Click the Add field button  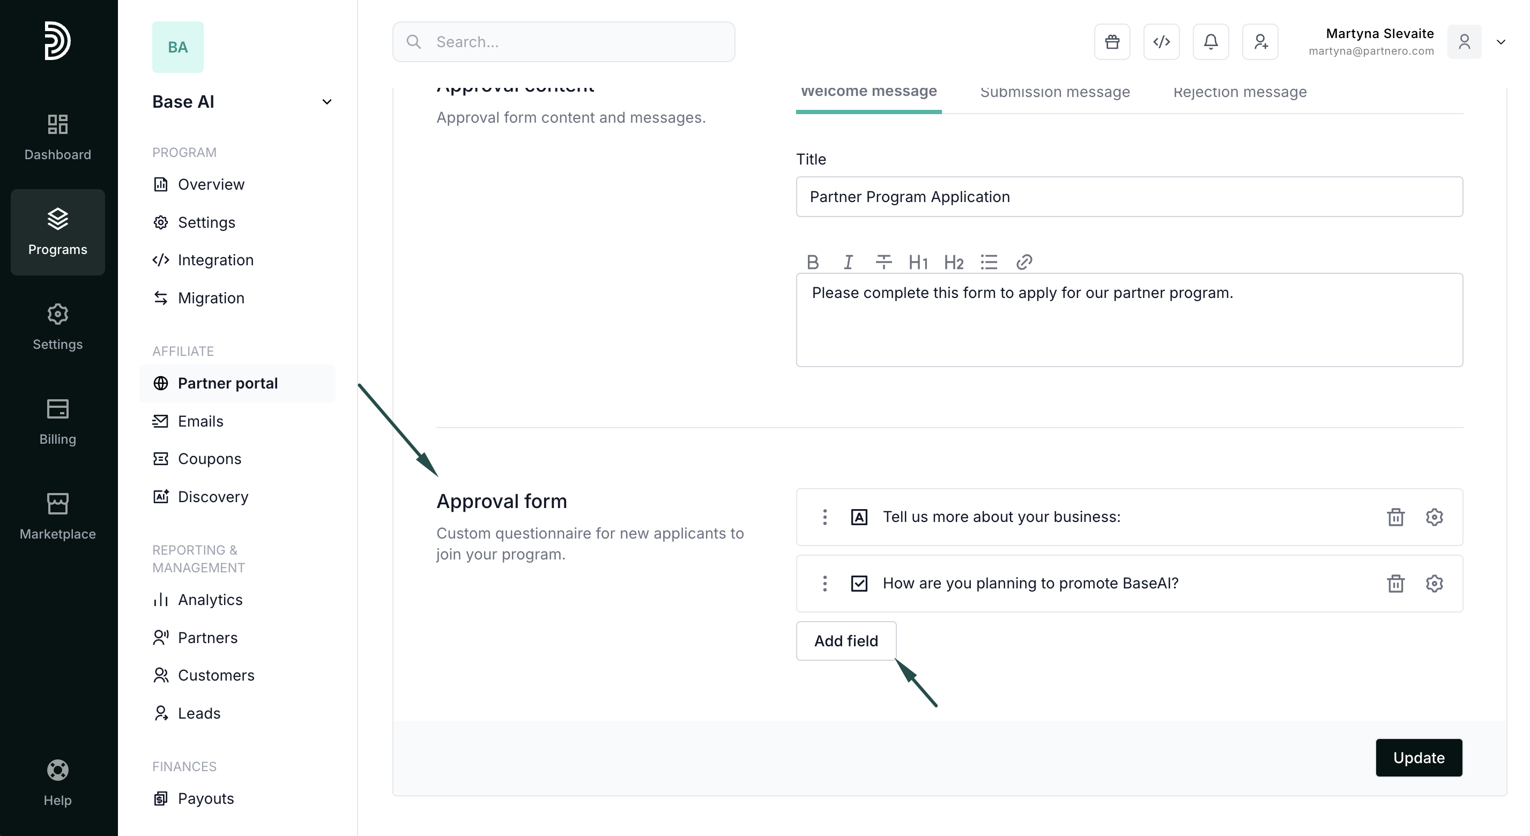(x=846, y=641)
